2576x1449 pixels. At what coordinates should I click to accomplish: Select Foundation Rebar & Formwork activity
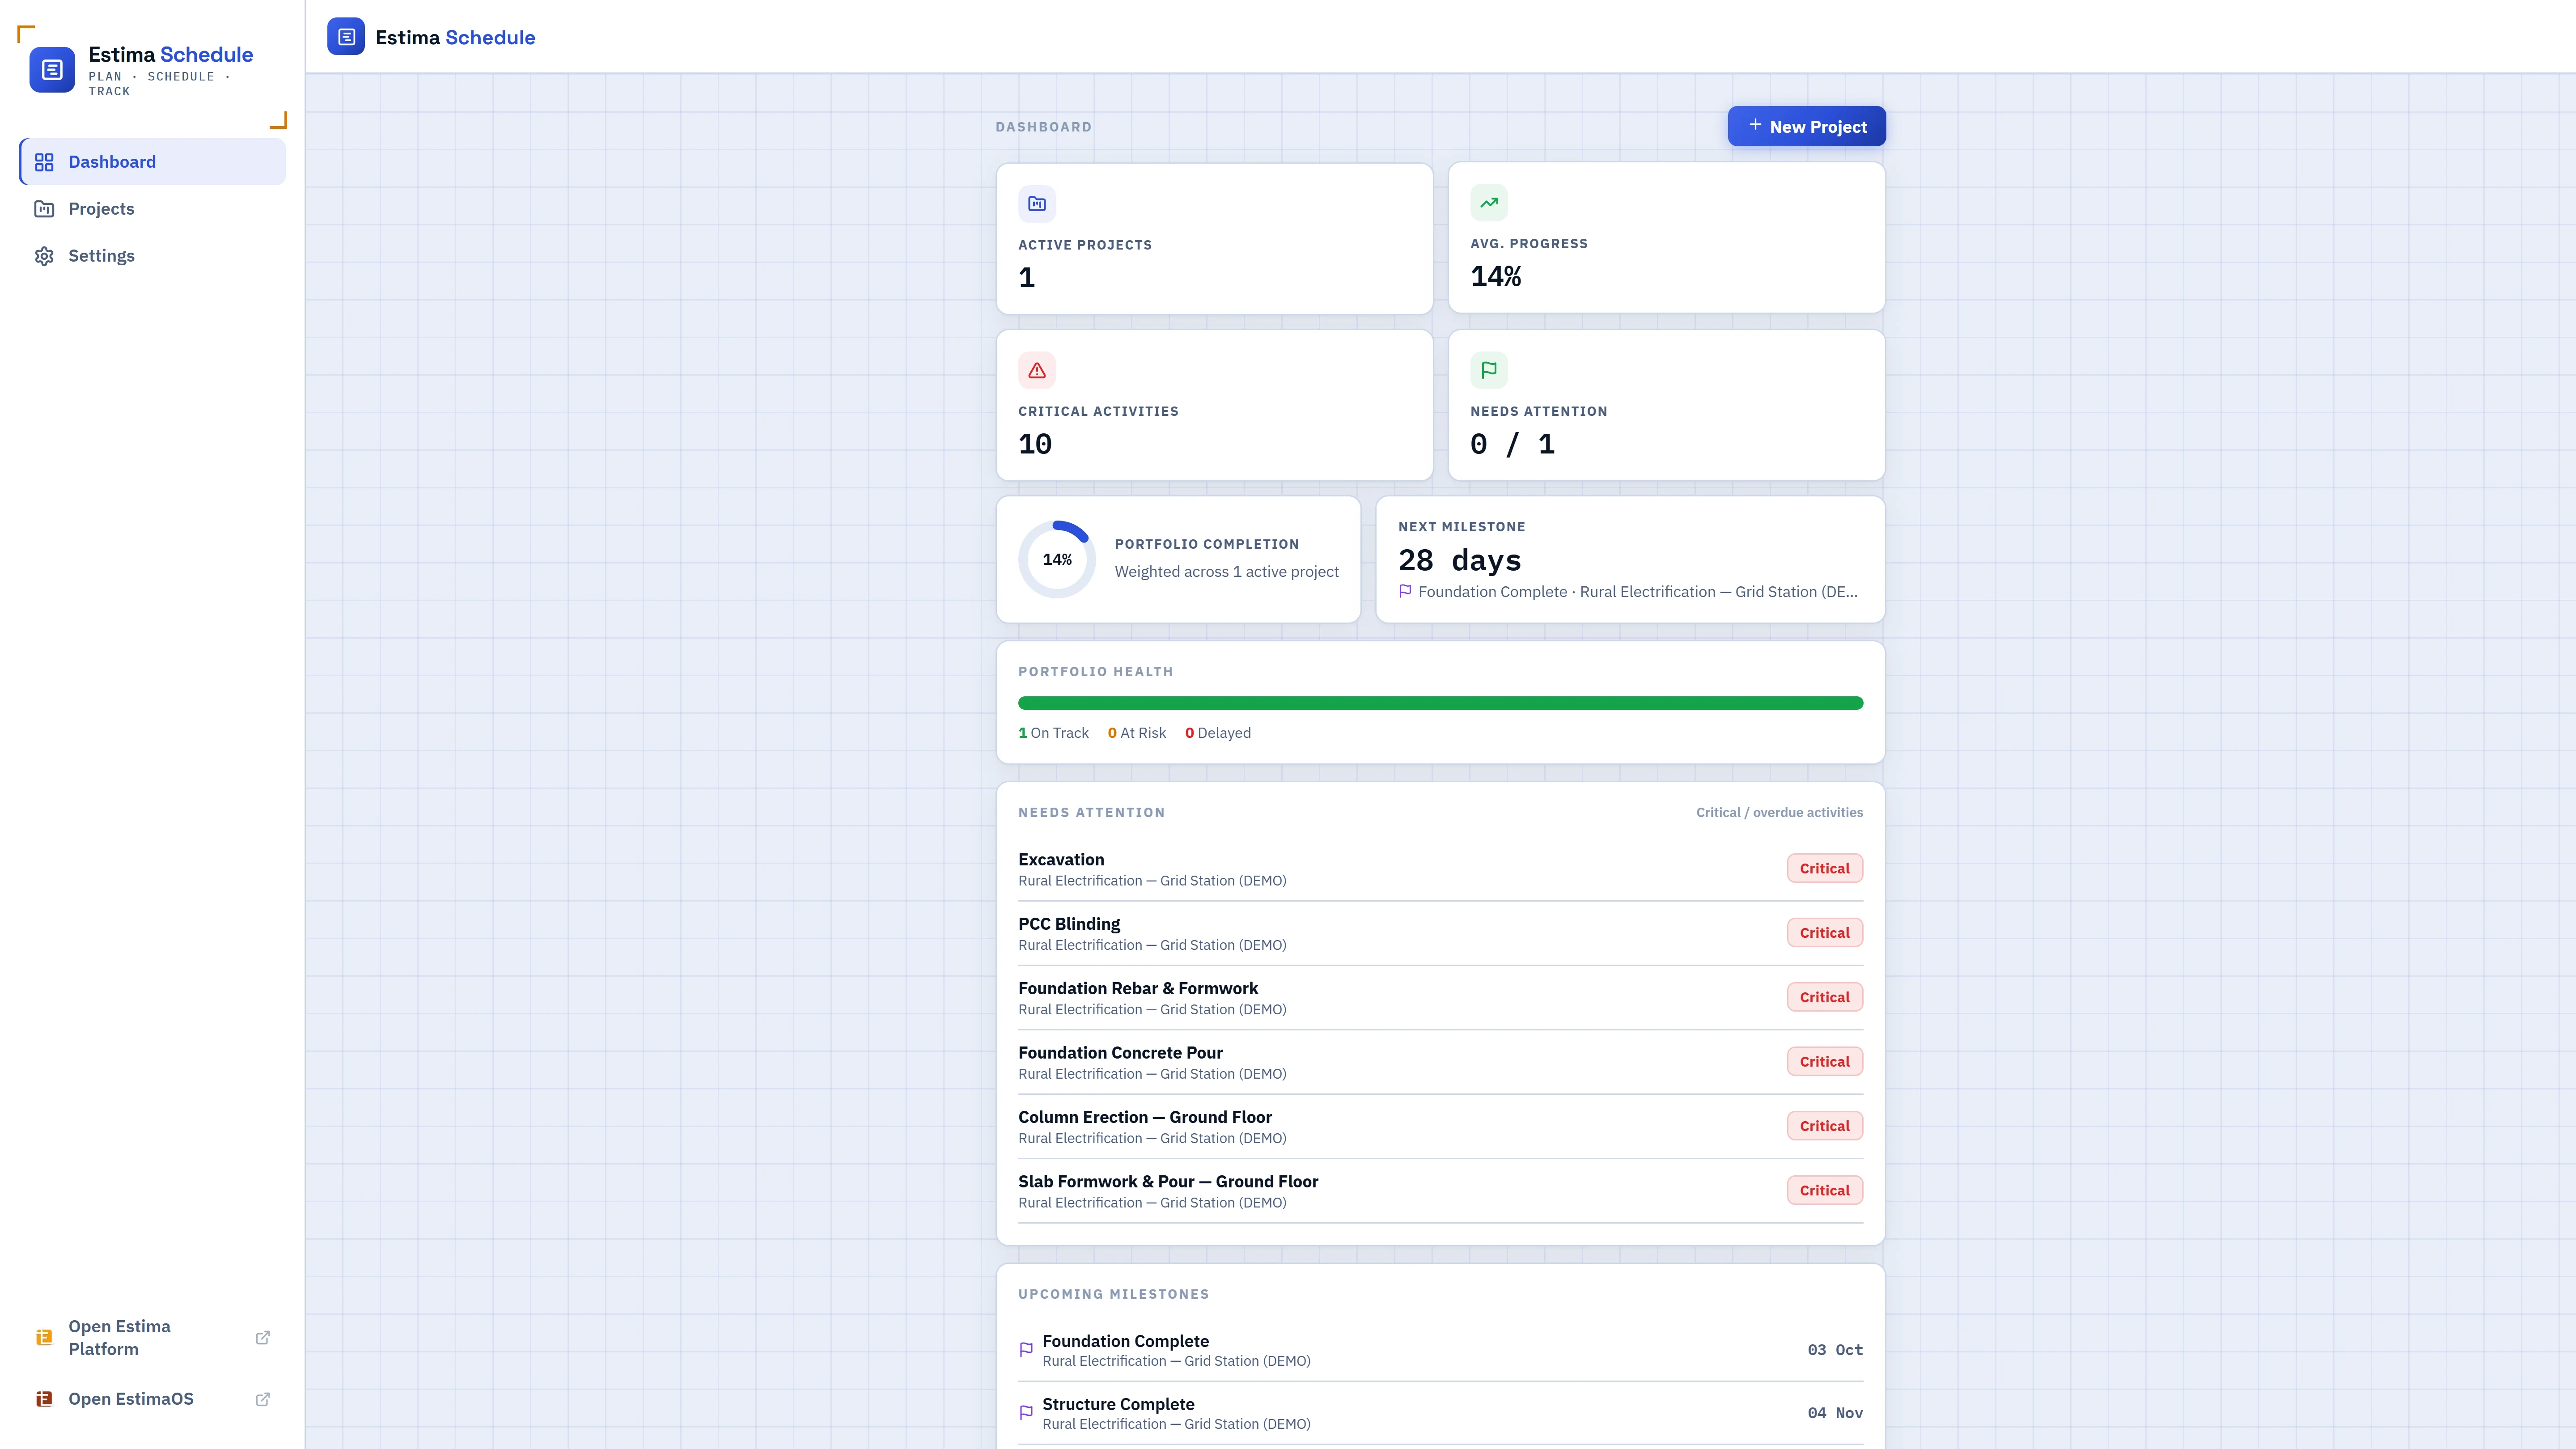tap(1440, 998)
